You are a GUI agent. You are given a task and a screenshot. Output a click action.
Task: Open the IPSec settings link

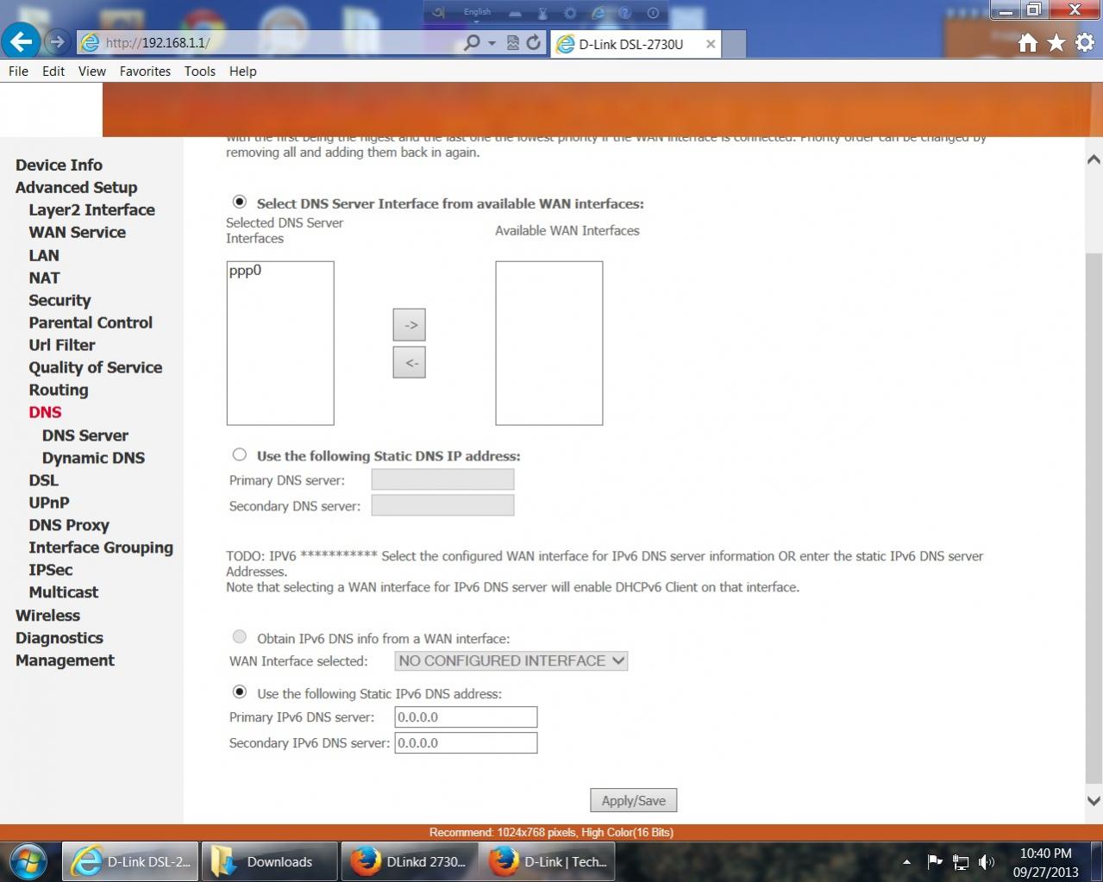51,571
